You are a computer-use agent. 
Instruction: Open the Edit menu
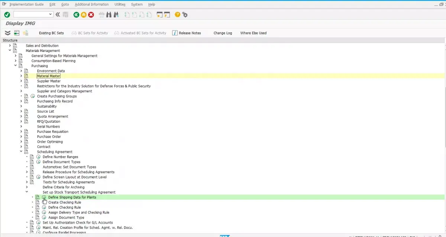tap(52, 4)
